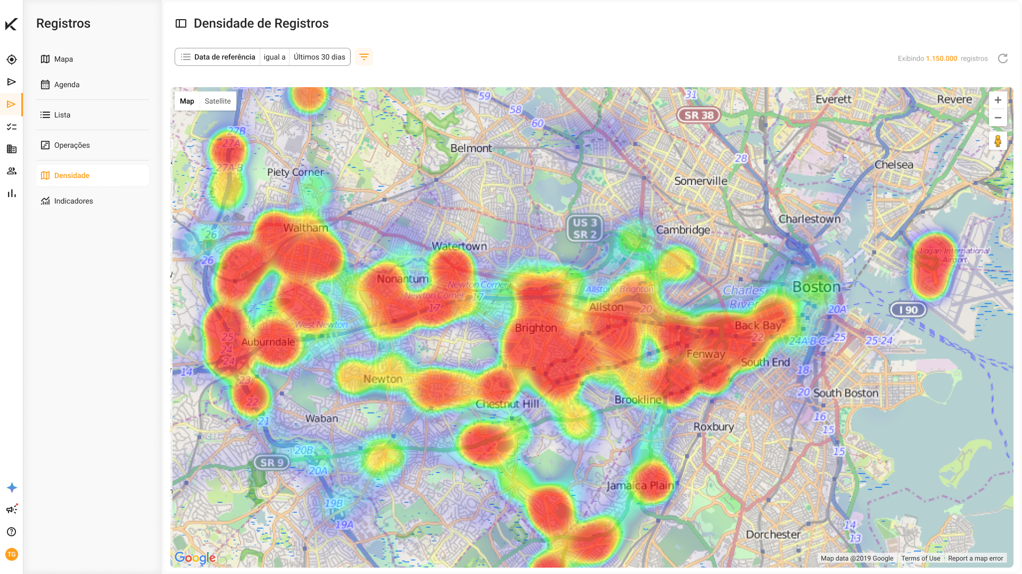Click the orange filter icon

(x=364, y=57)
